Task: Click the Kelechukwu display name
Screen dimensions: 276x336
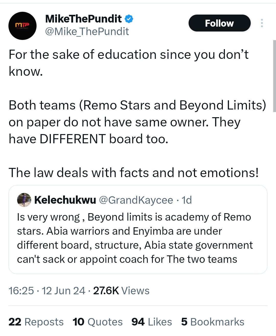Action: click(x=65, y=200)
